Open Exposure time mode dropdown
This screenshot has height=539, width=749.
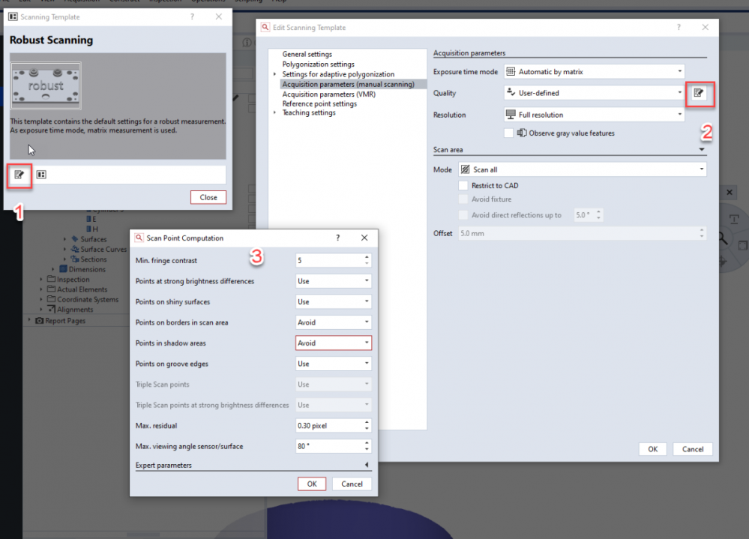click(595, 72)
